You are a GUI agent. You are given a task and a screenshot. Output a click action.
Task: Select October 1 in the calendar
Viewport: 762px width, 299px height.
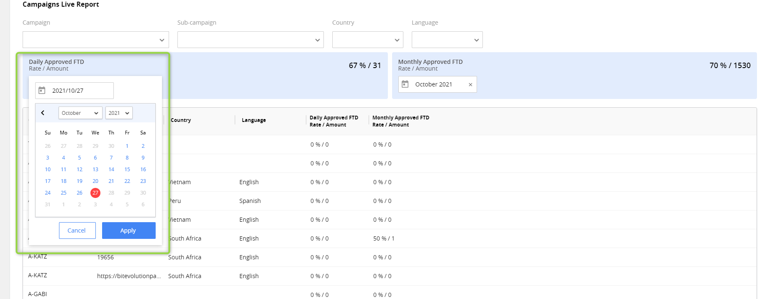(x=127, y=146)
